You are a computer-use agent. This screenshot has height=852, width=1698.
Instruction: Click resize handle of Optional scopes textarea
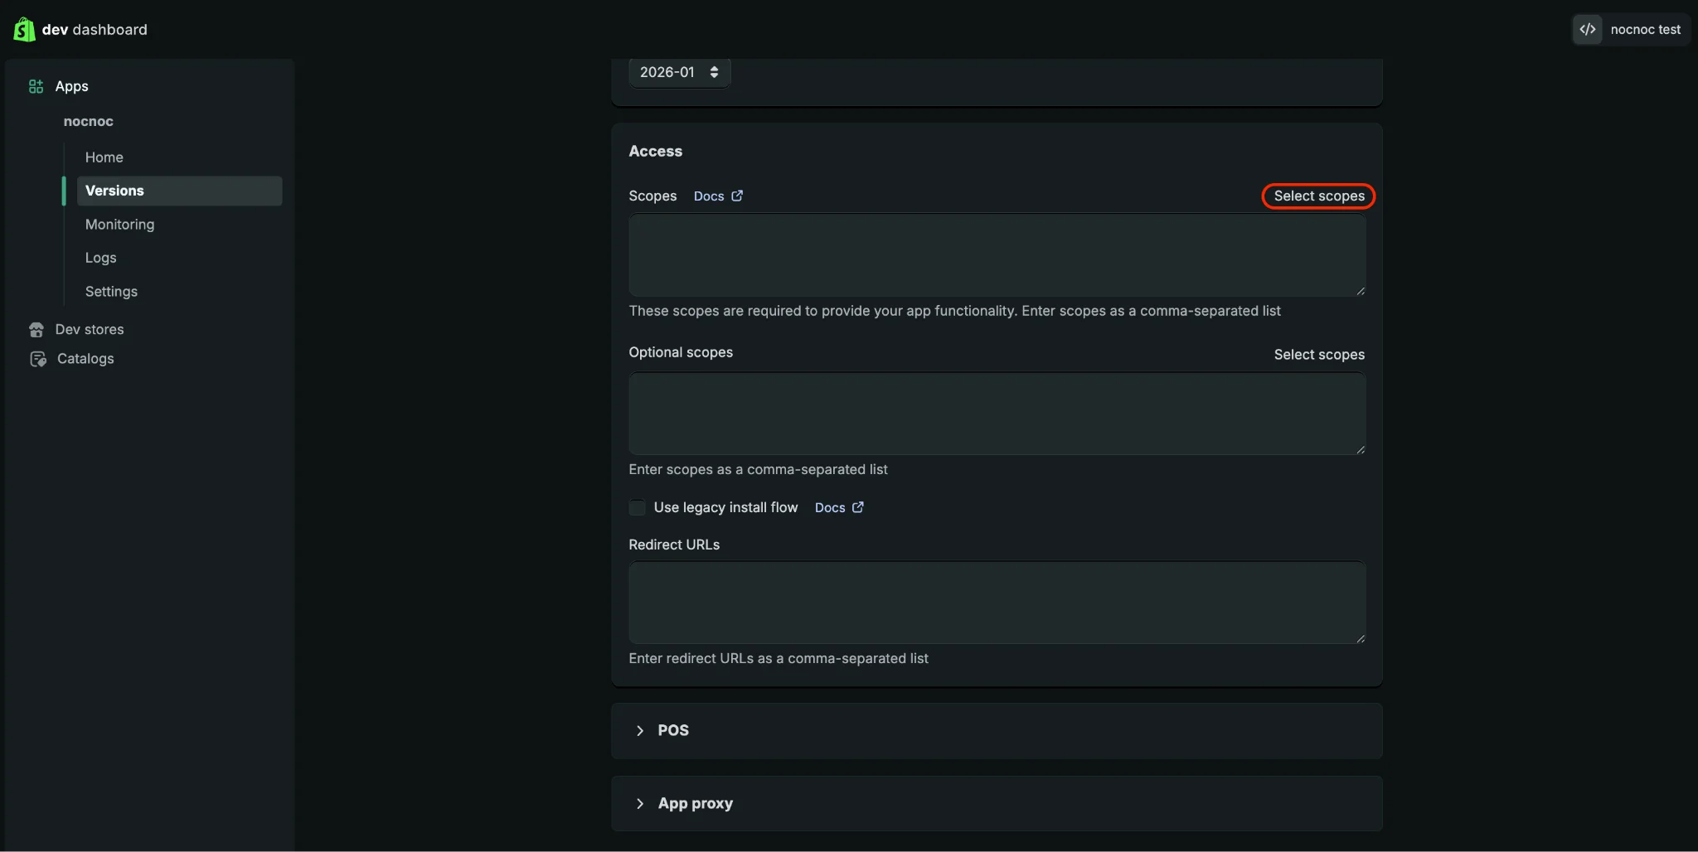pyautogui.click(x=1361, y=449)
